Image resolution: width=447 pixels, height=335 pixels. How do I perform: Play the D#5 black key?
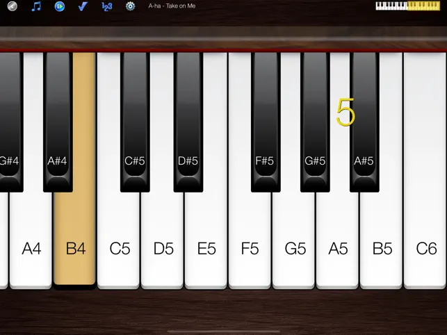point(188,122)
